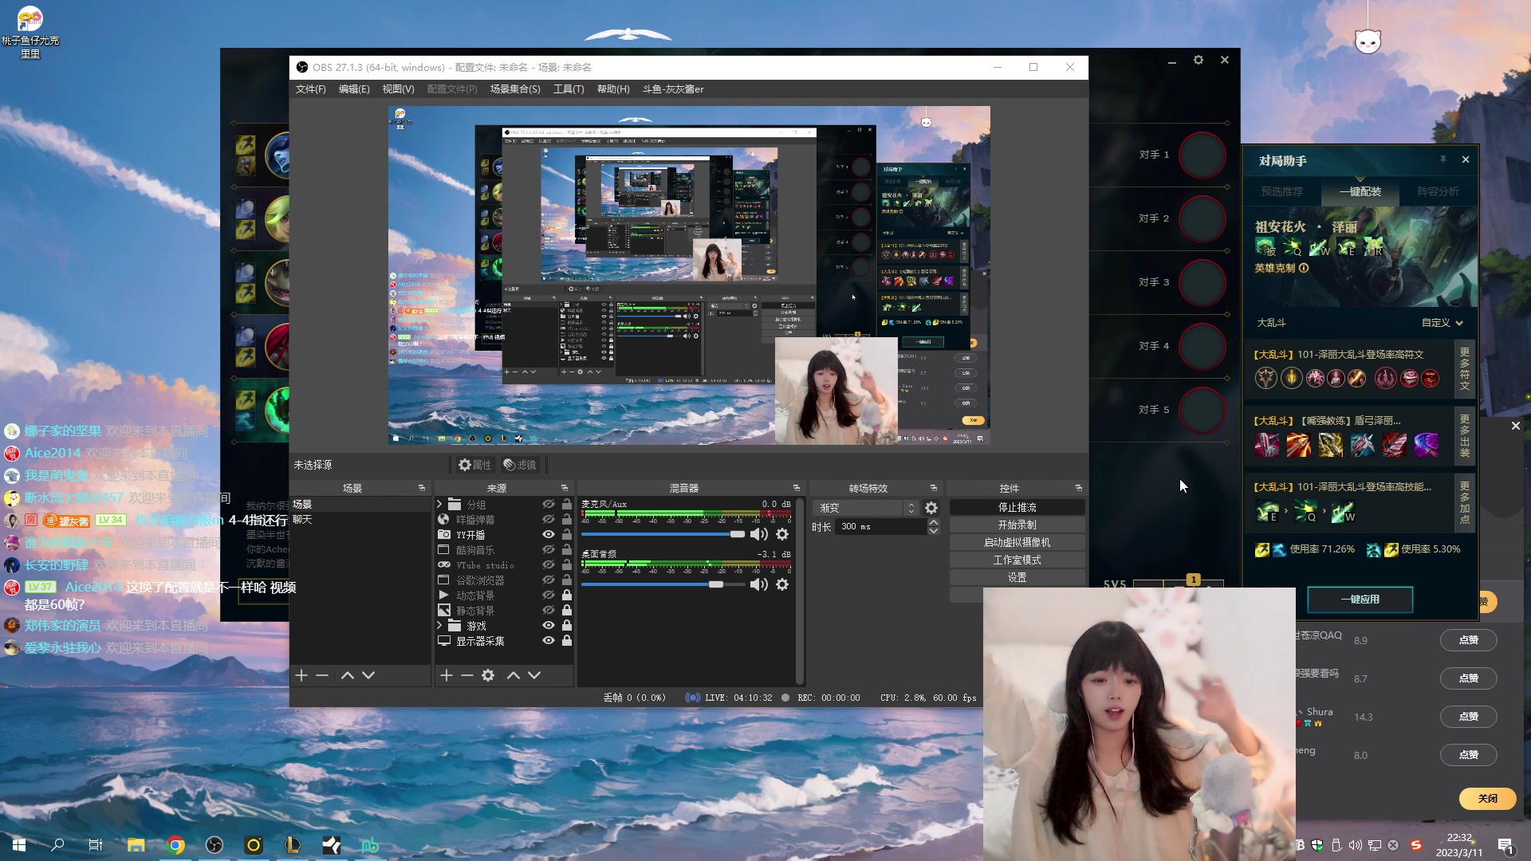Open 编辑(E) menu in OBS

[354, 89]
